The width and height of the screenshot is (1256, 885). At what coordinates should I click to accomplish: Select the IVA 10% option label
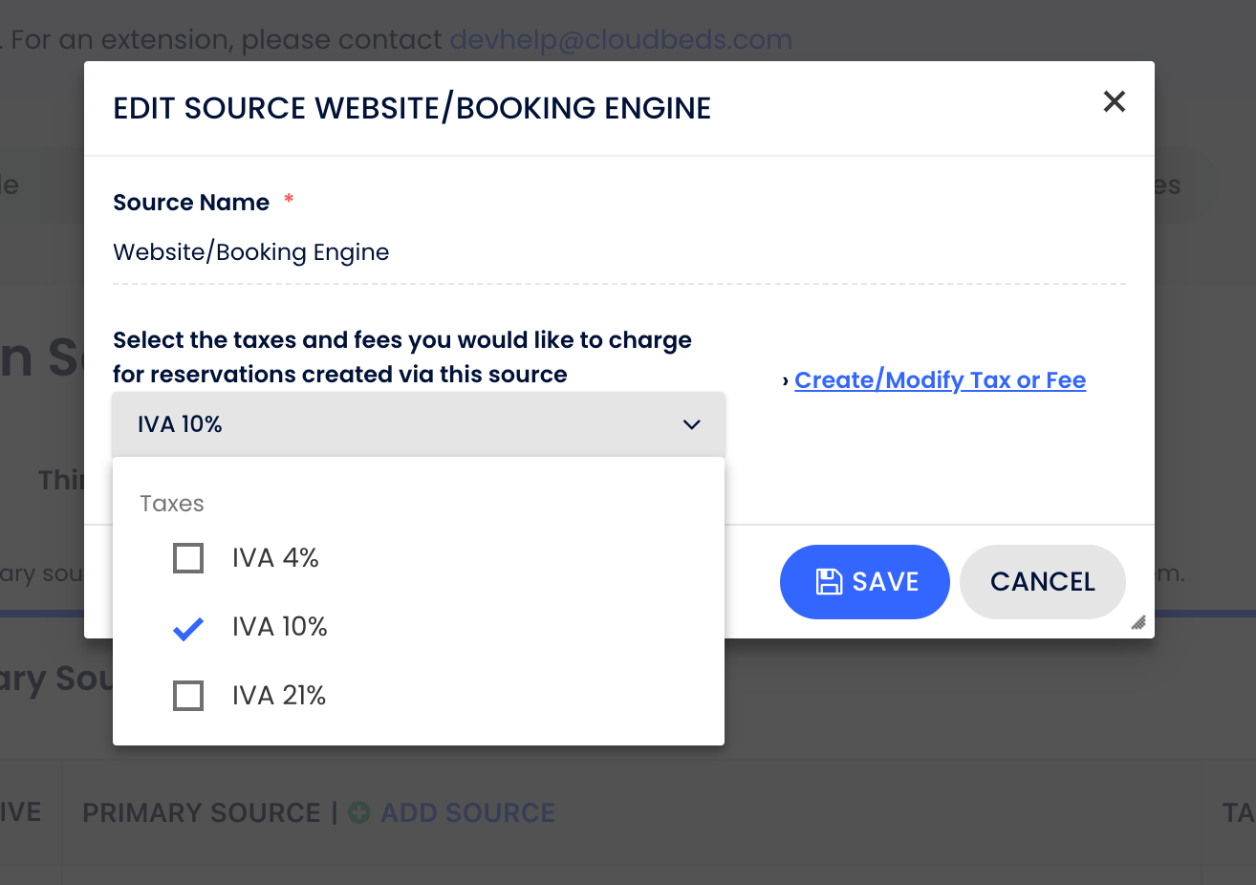279,627
